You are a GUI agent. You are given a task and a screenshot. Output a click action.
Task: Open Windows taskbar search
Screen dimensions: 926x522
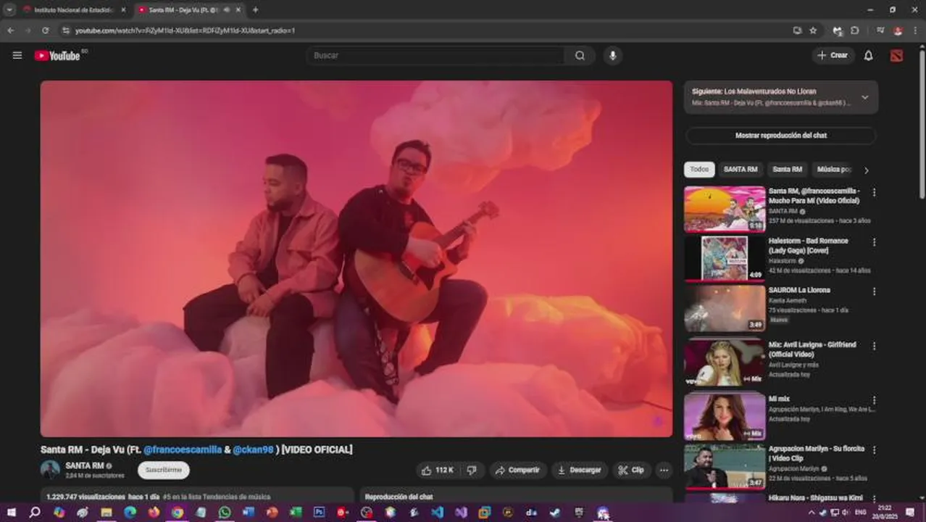pos(35,513)
